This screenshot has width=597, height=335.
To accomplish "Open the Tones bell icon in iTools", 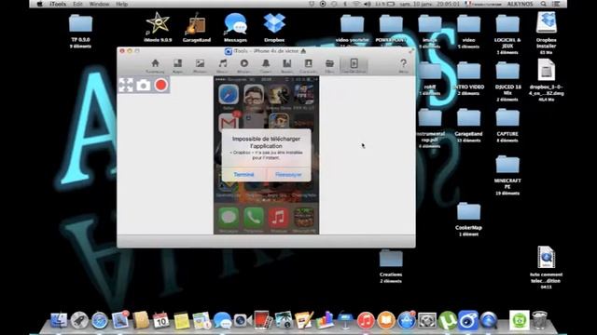I will tap(266, 66).
